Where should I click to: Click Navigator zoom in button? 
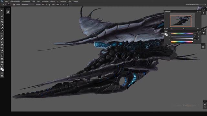(198, 29)
